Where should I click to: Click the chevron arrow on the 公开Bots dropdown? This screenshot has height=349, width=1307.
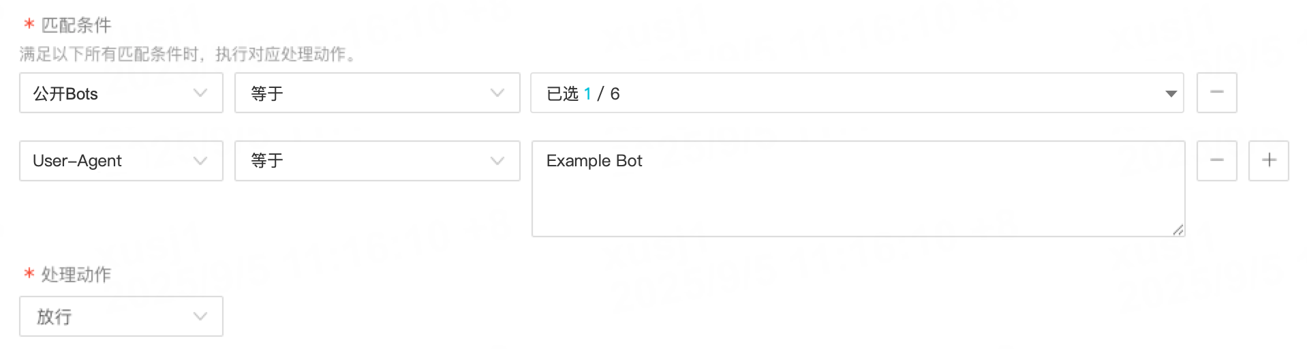click(x=200, y=93)
